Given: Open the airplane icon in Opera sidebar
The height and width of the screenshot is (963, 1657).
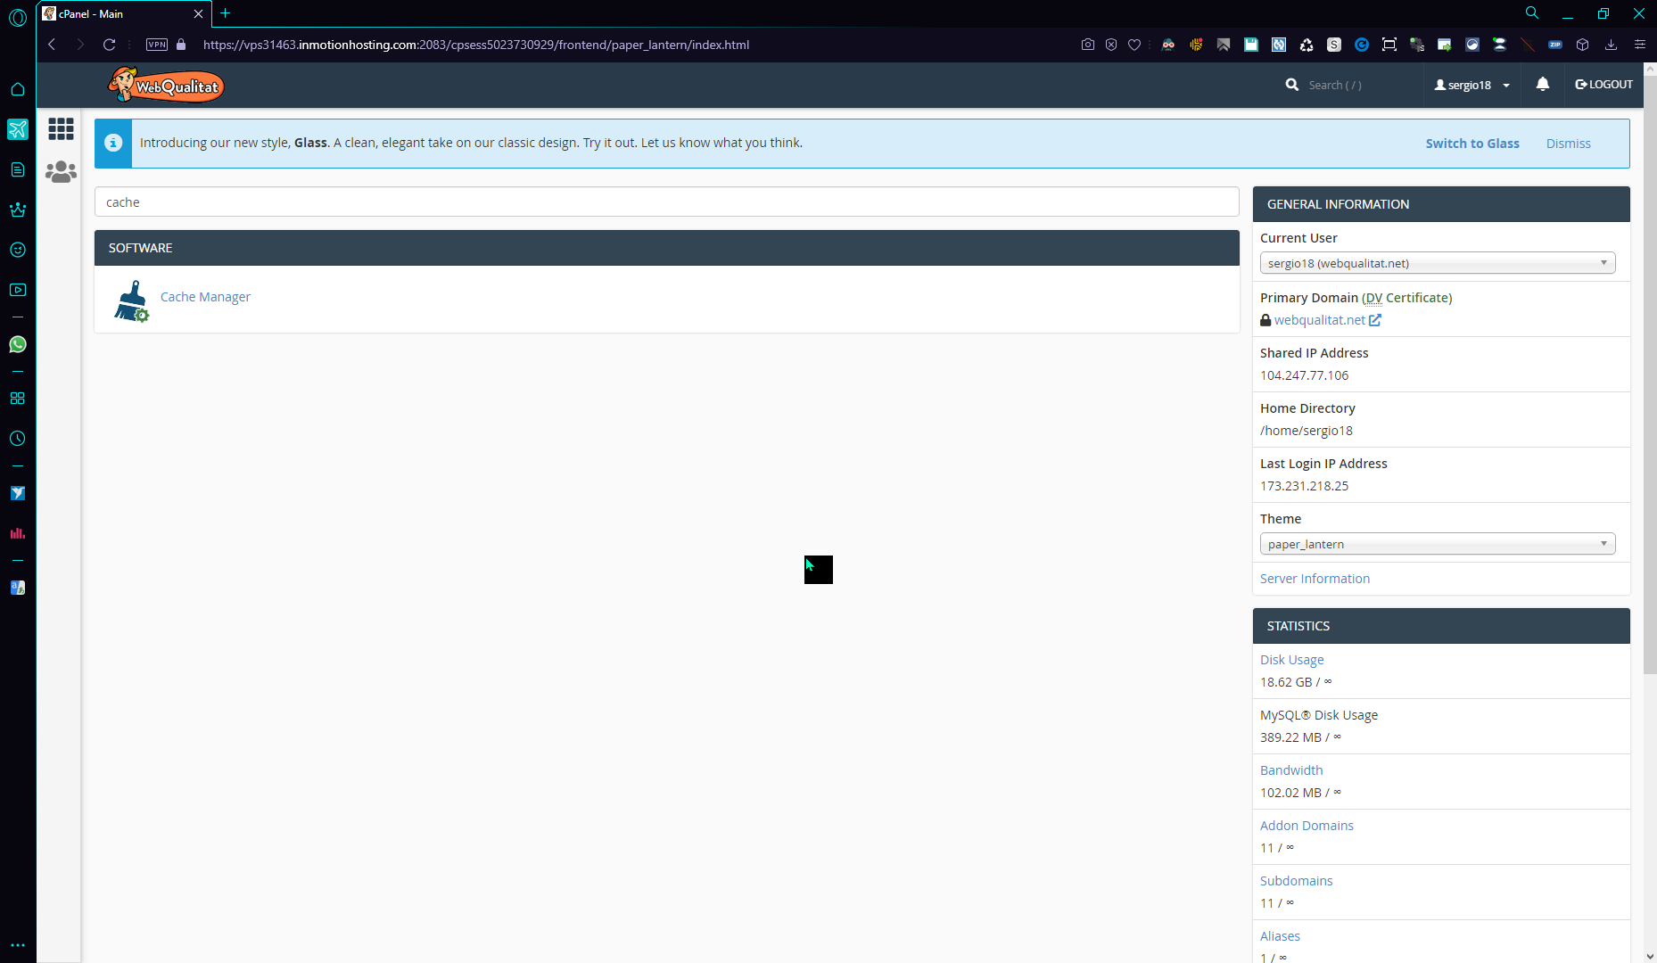Looking at the screenshot, I should coord(18,129).
